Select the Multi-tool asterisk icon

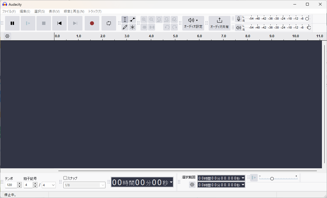pyautogui.click(x=133, y=27)
